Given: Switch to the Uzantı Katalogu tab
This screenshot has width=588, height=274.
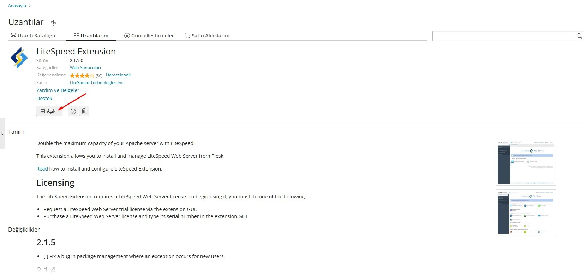Looking at the screenshot, I should [x=33, y=36].
